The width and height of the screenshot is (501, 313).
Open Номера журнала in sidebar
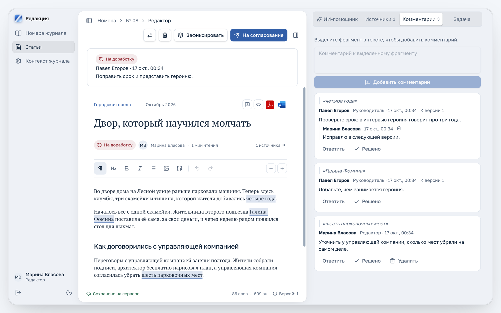[x=44, y=33]
